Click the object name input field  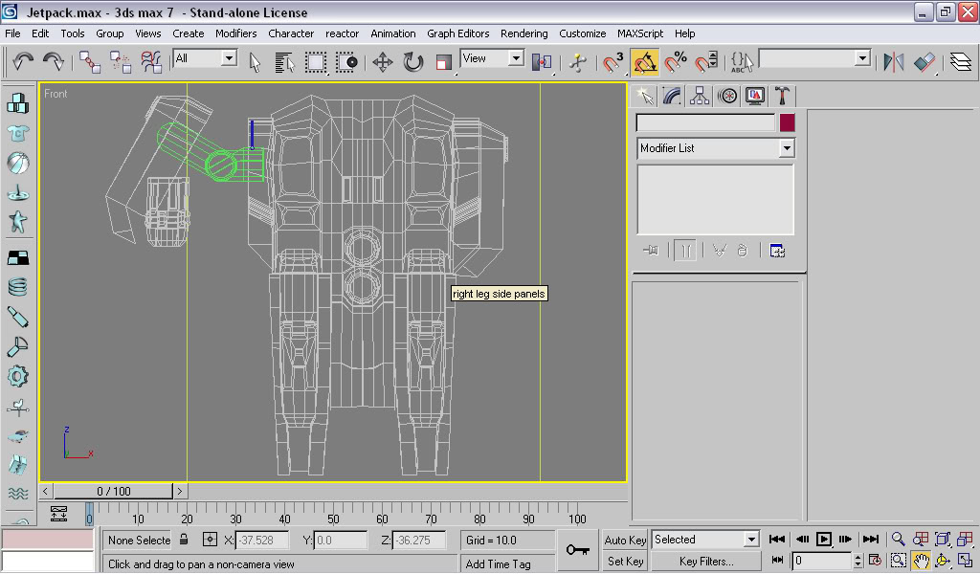tap(705, 122)
